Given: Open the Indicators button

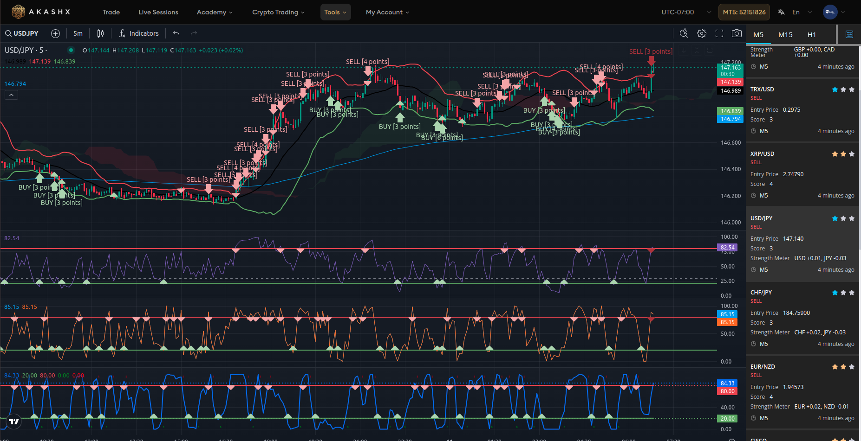Looking at the screenshot, I should 139,33.
